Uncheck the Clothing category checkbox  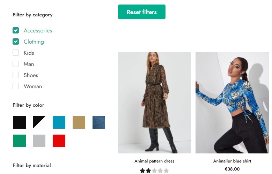click(16, 42)
